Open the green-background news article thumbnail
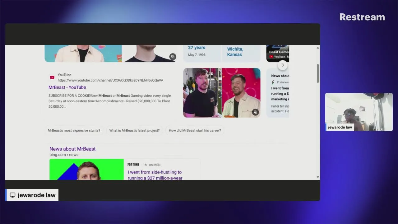Viewport: 398px width, 224px height. click(86, 169)
